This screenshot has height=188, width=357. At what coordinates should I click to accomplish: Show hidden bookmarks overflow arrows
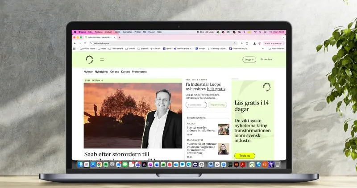(263, 49)
